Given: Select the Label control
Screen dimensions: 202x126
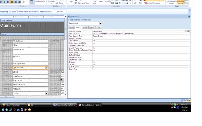Looking at the screenshot, I should (101, 1).
